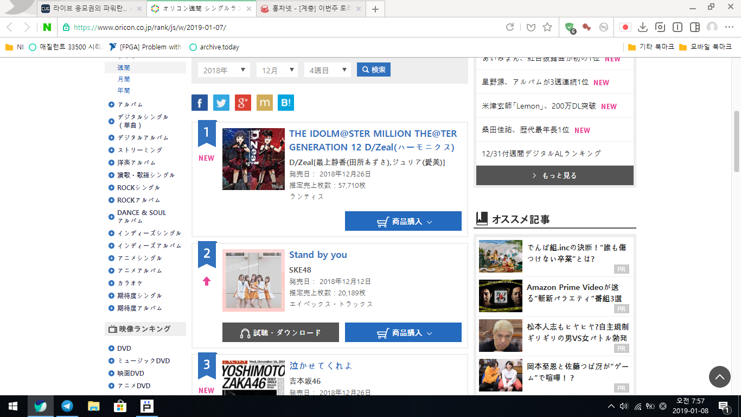
Task: Open a new browser tab
Action: pos(375,9)
